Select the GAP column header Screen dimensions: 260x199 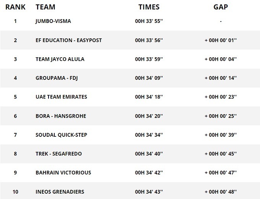pyautogui.click(x=221, y=7)
